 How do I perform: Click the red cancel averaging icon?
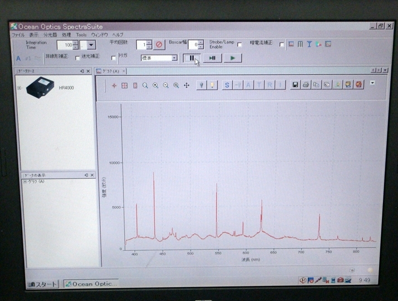[x=159, y=45]
